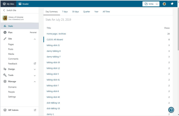Open talking-dick-7 post link

point(53,86)
